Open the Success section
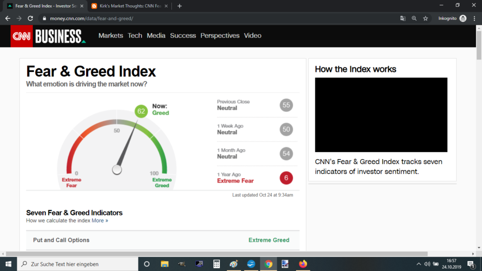Viewport: 482px width, 271px height. tap(183, 36)
